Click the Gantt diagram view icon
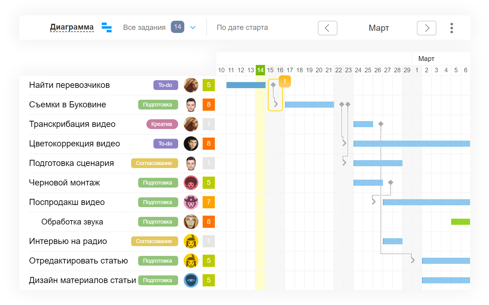489x305 pixels. coord(107,27)
